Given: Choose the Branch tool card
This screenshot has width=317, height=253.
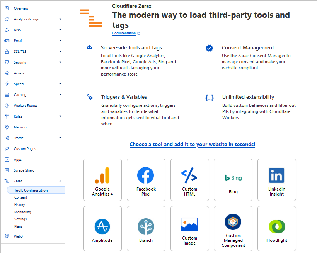Looking at the screenshot, I should click(x=146, y=228).
